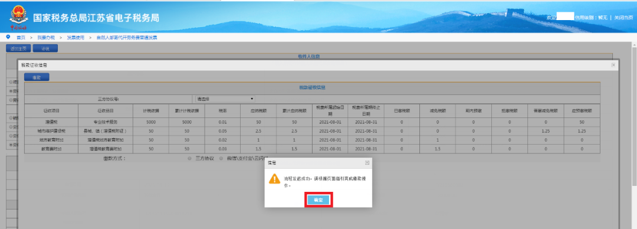Click the national tax emblem logo
Image resolution: width=637 pixels, height=229 pixels.
click(18, 18)
